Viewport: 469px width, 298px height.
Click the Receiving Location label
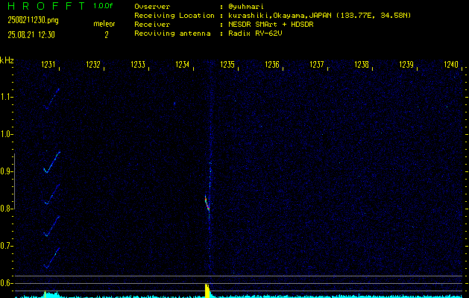[x=174, y=16]
